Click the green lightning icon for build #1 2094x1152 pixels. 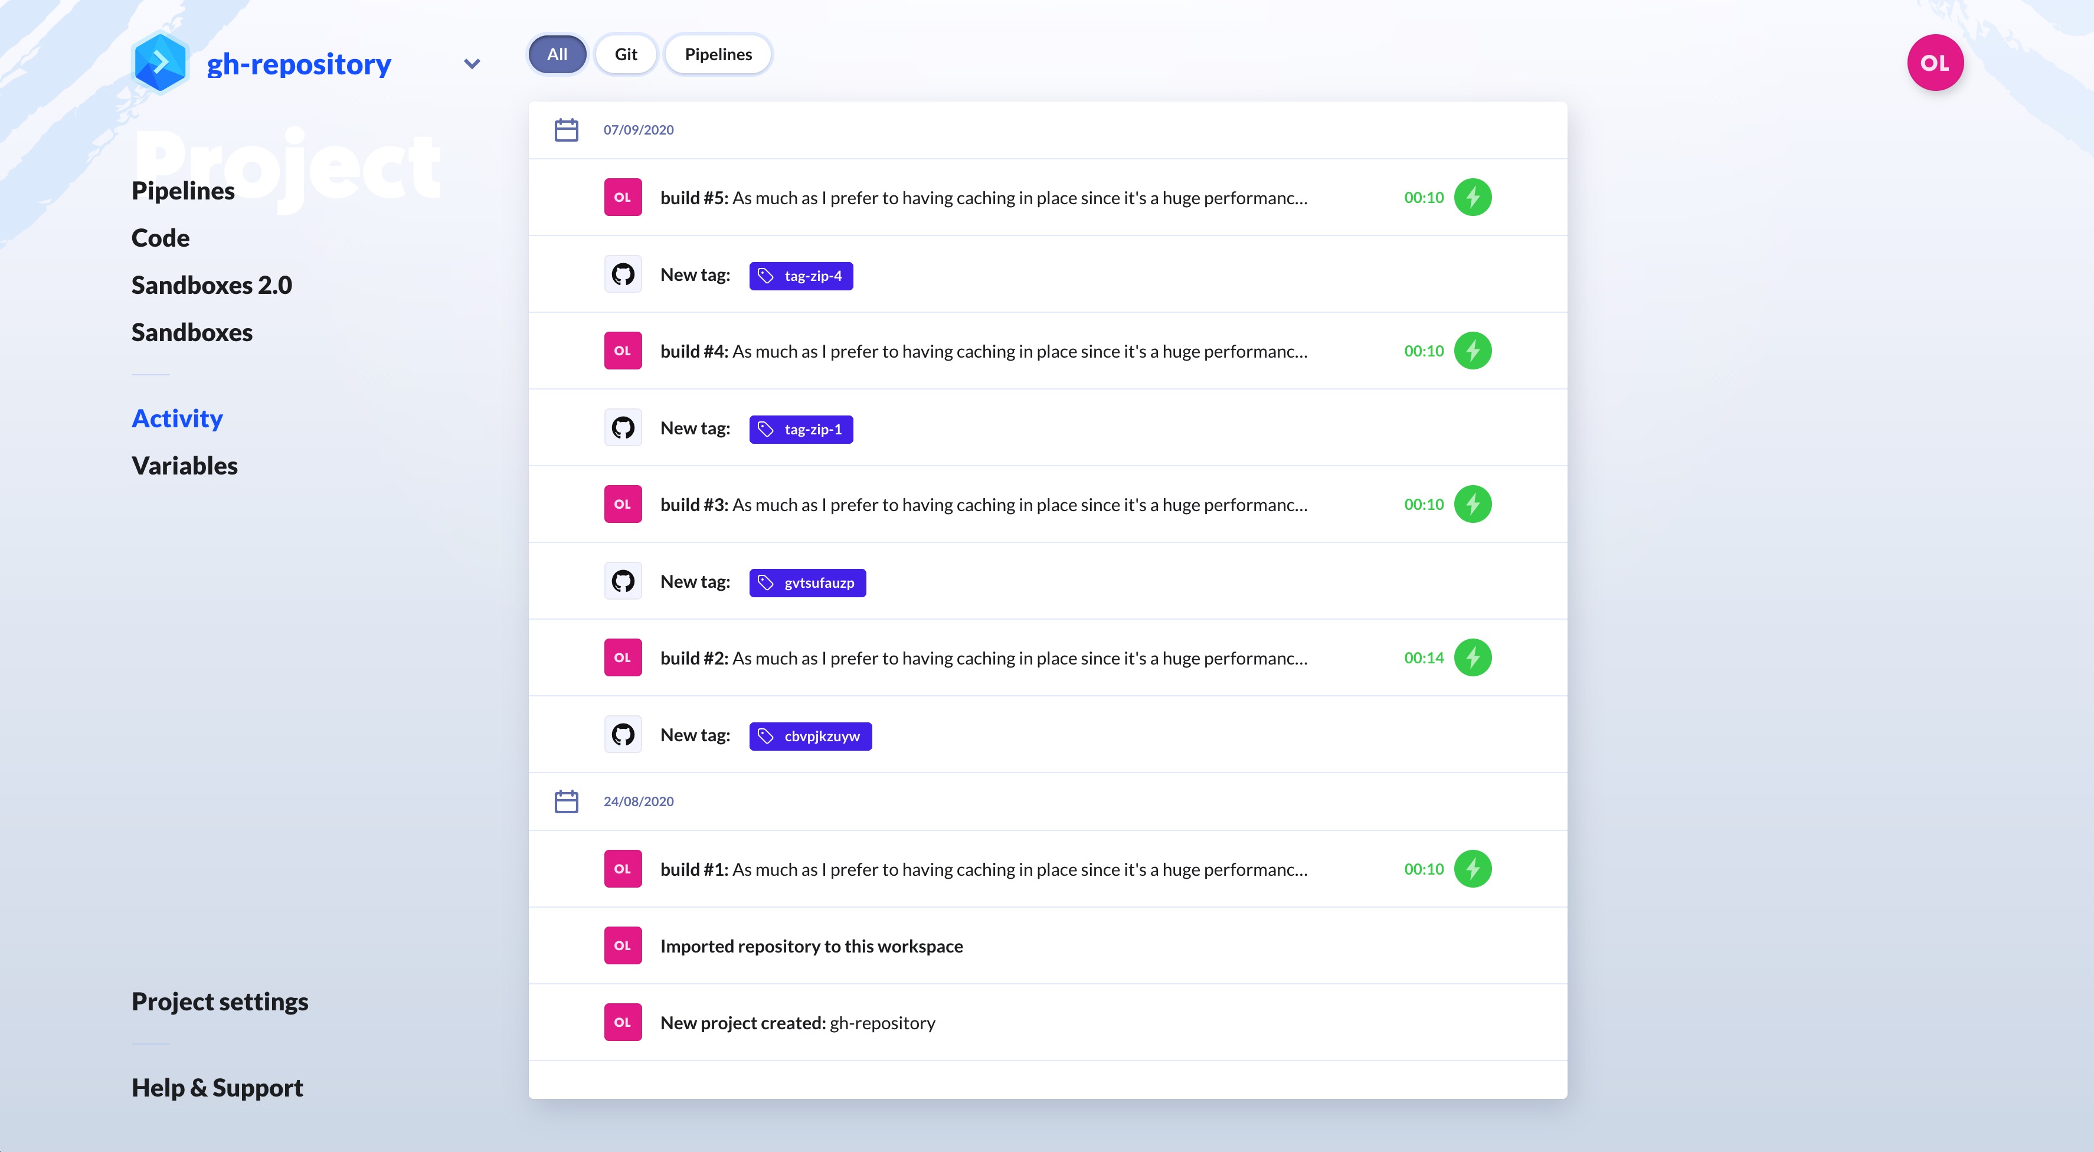pyautogui.click(x=1472, y=869)
